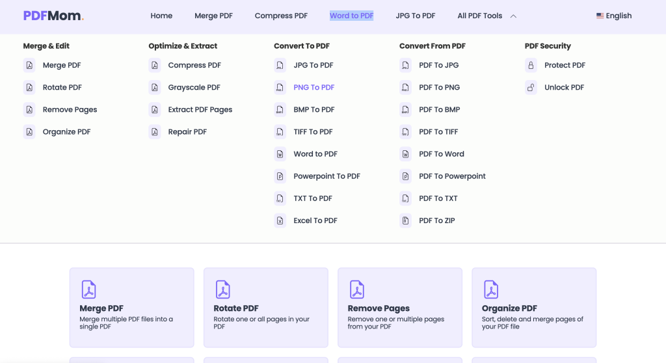The height and width of the screenshot is (363, 666).
Task: Open the Grayscale PDF link
Action: (194, 88)
